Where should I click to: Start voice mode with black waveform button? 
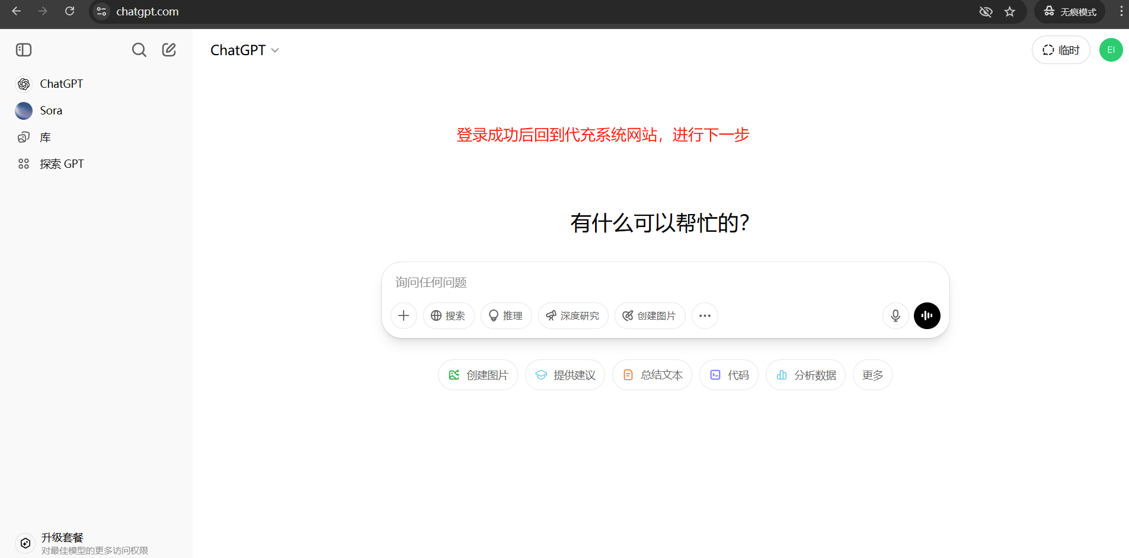927,315
